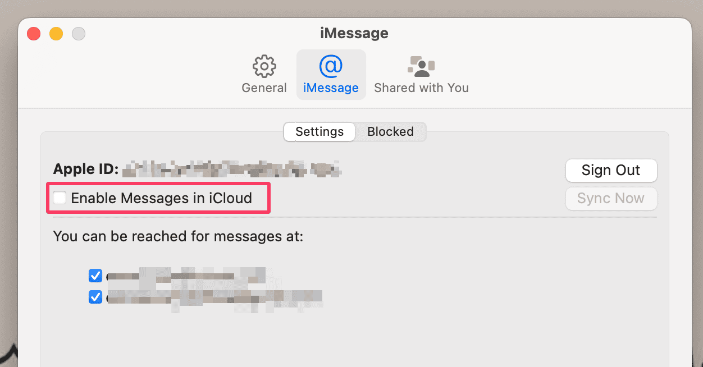Click the "Shared with You" toolbar label
The width and height of the screenshot is (703, 367).
tap(421, 88)
